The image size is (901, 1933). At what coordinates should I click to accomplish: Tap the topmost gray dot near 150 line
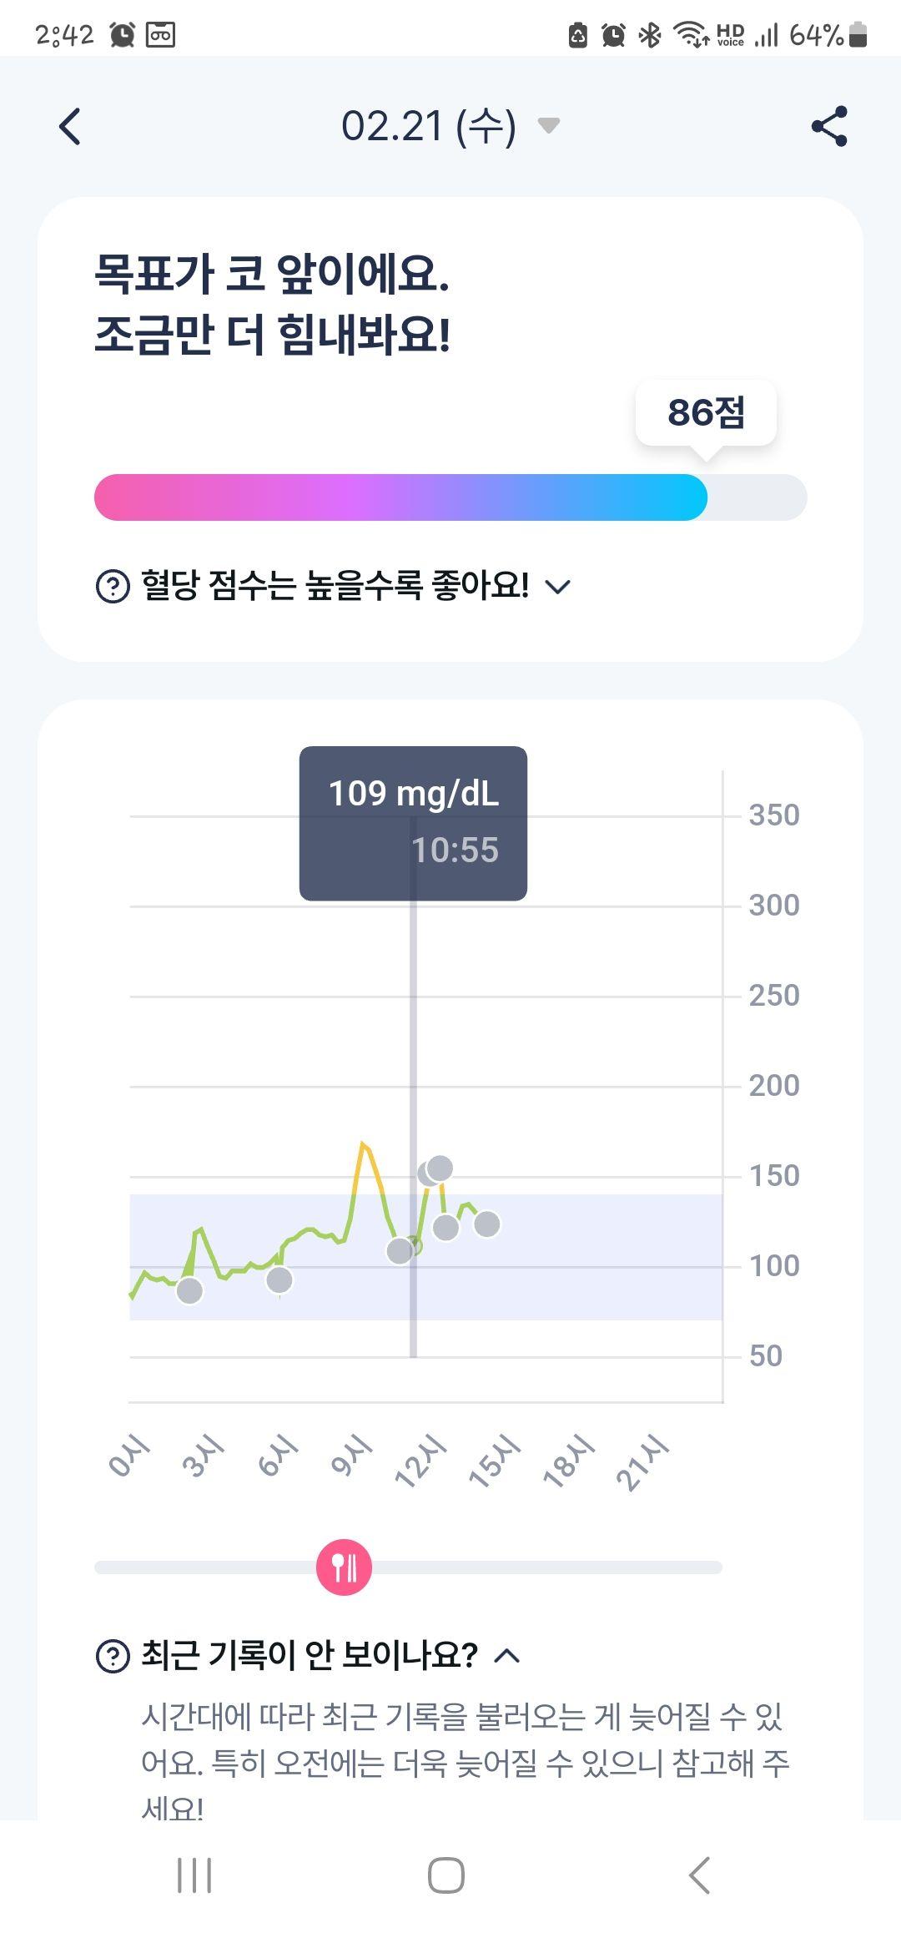[440, 1168]
